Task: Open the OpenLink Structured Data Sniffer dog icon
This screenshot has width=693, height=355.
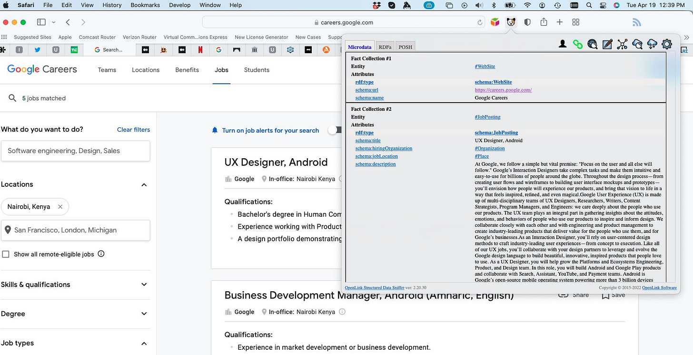Action: (x=511, y=22)
